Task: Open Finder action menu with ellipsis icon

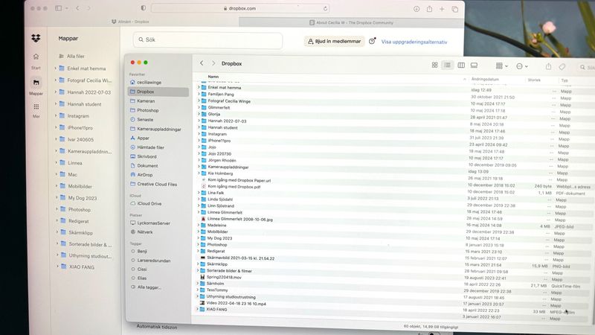Action: [x=522, y=66]
